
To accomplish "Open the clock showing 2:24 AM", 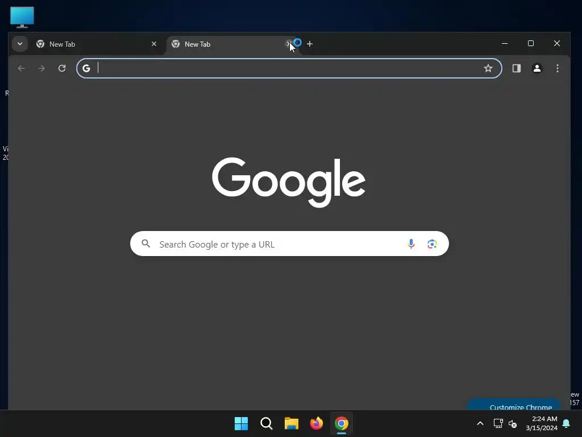I will point(542,423).
